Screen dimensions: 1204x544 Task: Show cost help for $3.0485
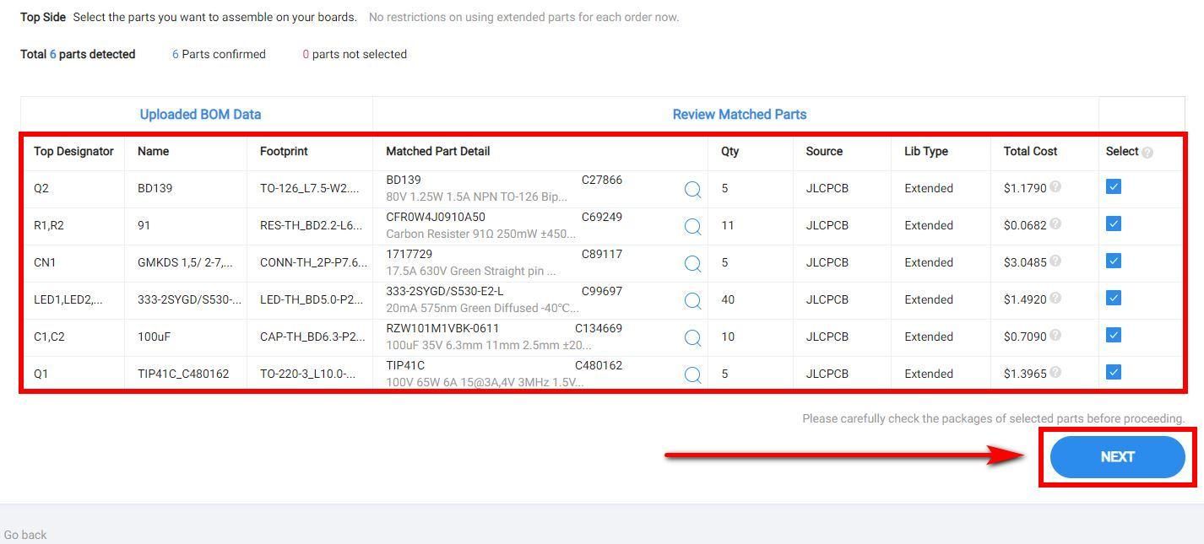1055,261
